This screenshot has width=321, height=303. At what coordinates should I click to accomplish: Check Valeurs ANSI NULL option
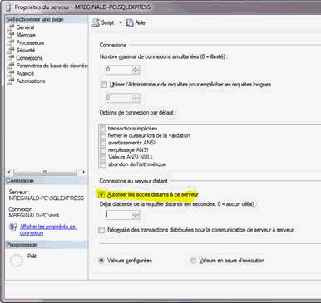(x=103, y=158)
